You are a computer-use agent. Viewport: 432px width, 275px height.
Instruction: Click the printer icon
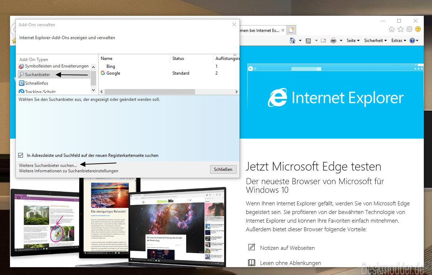[333, 41]
